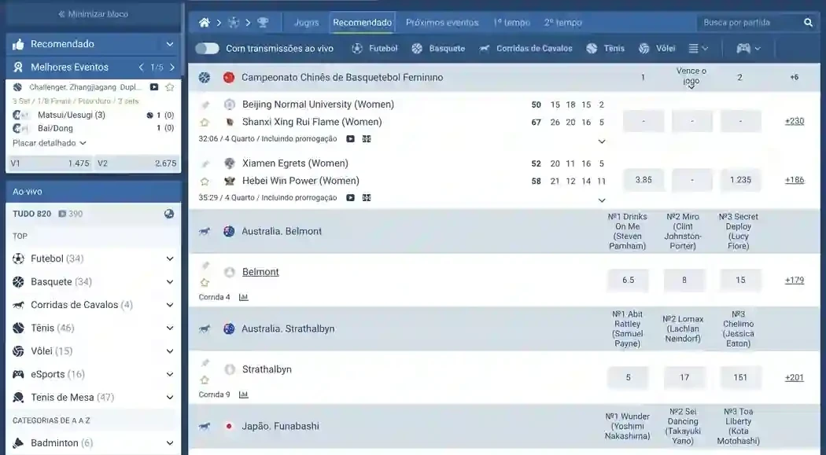Favorite the Beijing Normal University match star
This screenshot has width=826, height=455.
coord(205,123)
